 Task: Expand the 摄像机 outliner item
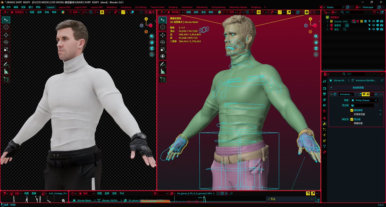(x=328, y=25)
